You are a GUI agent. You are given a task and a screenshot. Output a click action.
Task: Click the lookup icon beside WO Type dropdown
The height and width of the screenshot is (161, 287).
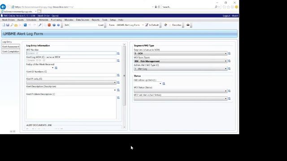(x=229, y=61)
